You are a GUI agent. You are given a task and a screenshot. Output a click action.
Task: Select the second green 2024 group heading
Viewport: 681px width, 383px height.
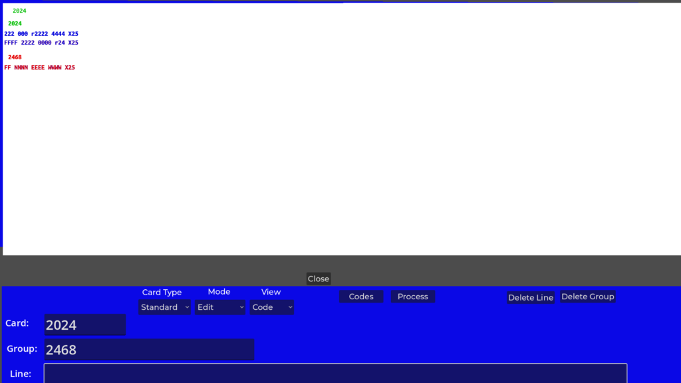pyautogui.click(x=15, y=23)
